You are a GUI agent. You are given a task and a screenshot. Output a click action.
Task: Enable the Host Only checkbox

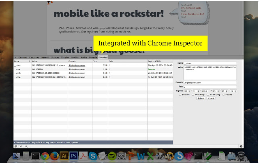click(x=193, y=95)
